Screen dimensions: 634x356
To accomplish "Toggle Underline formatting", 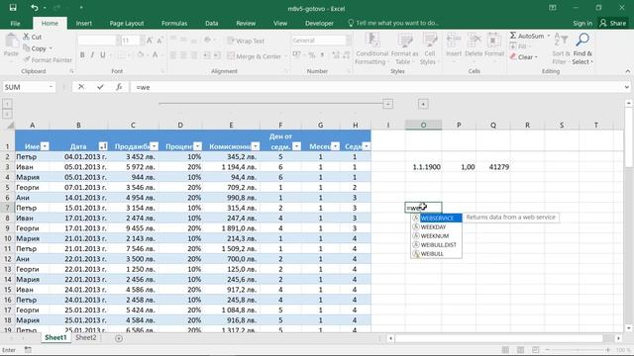I will [102, 55].
